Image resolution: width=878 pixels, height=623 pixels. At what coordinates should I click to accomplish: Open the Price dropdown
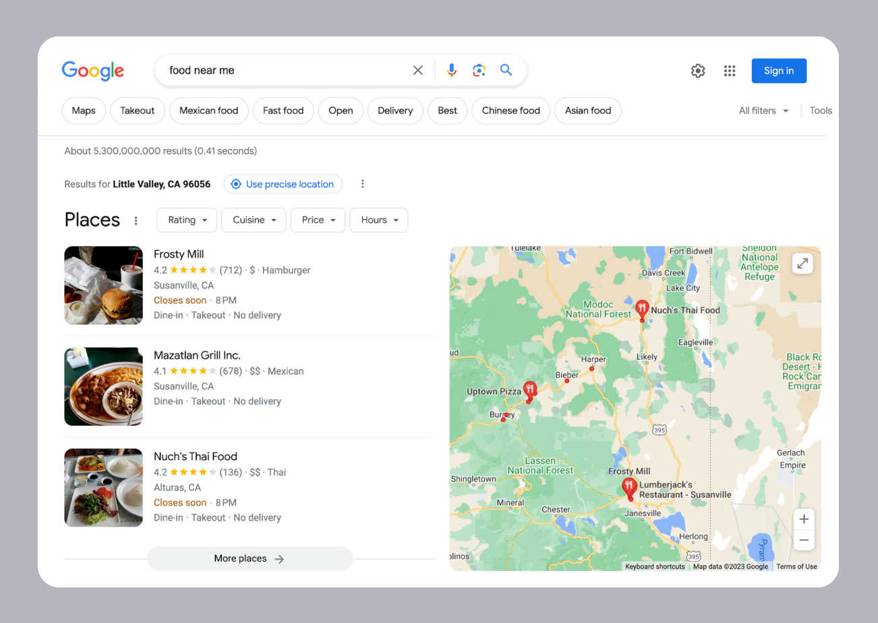(318, 220)
